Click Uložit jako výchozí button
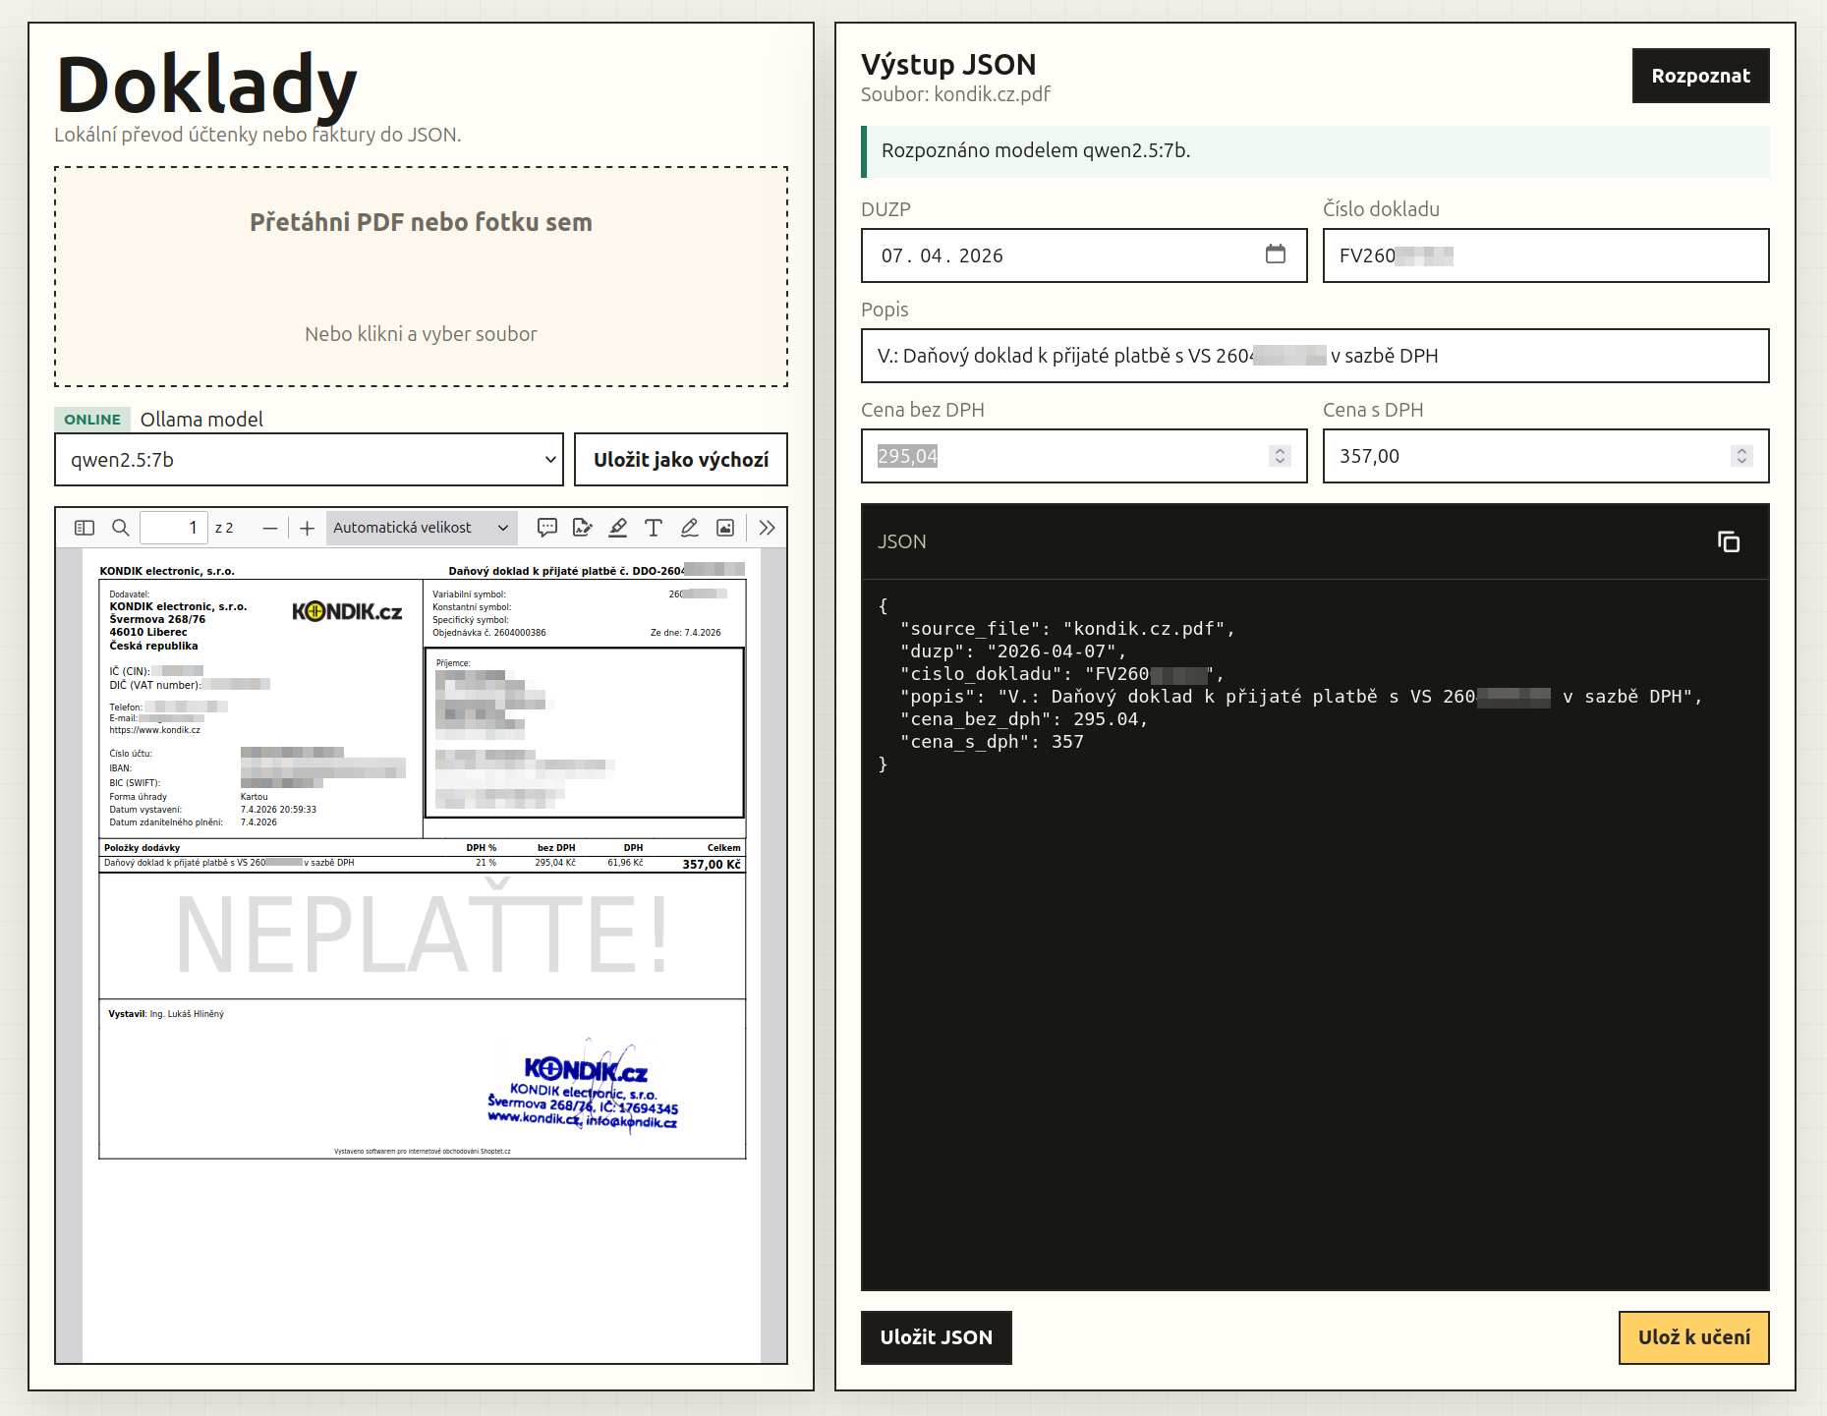This screenshot has height=1416, width=1827. [681, 460]
